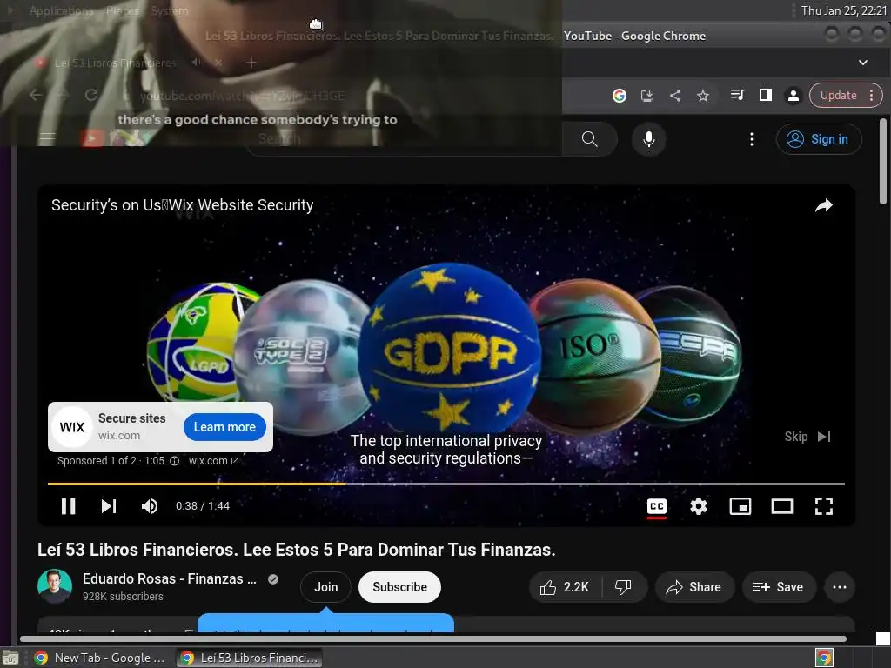This screenshot has width=891, height=668.
Task: Expand tab search chevron in Chrome
Action: click(x=862, y=63)
